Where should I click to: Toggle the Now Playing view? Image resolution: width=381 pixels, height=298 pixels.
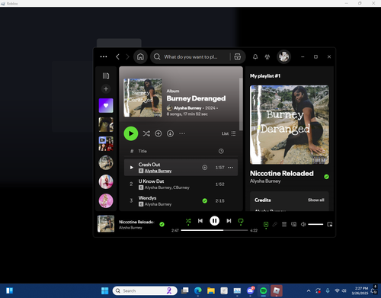[x=266, y=225]
